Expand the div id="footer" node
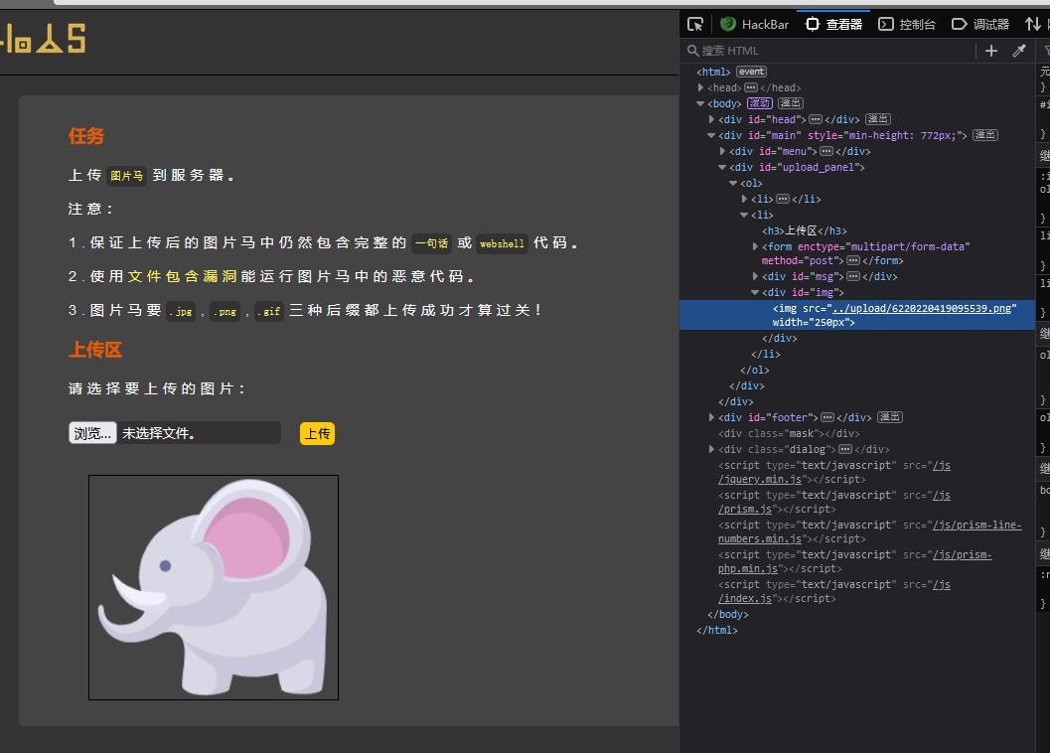This screenshot has width=1050, height=753. [x=711, y=417]
